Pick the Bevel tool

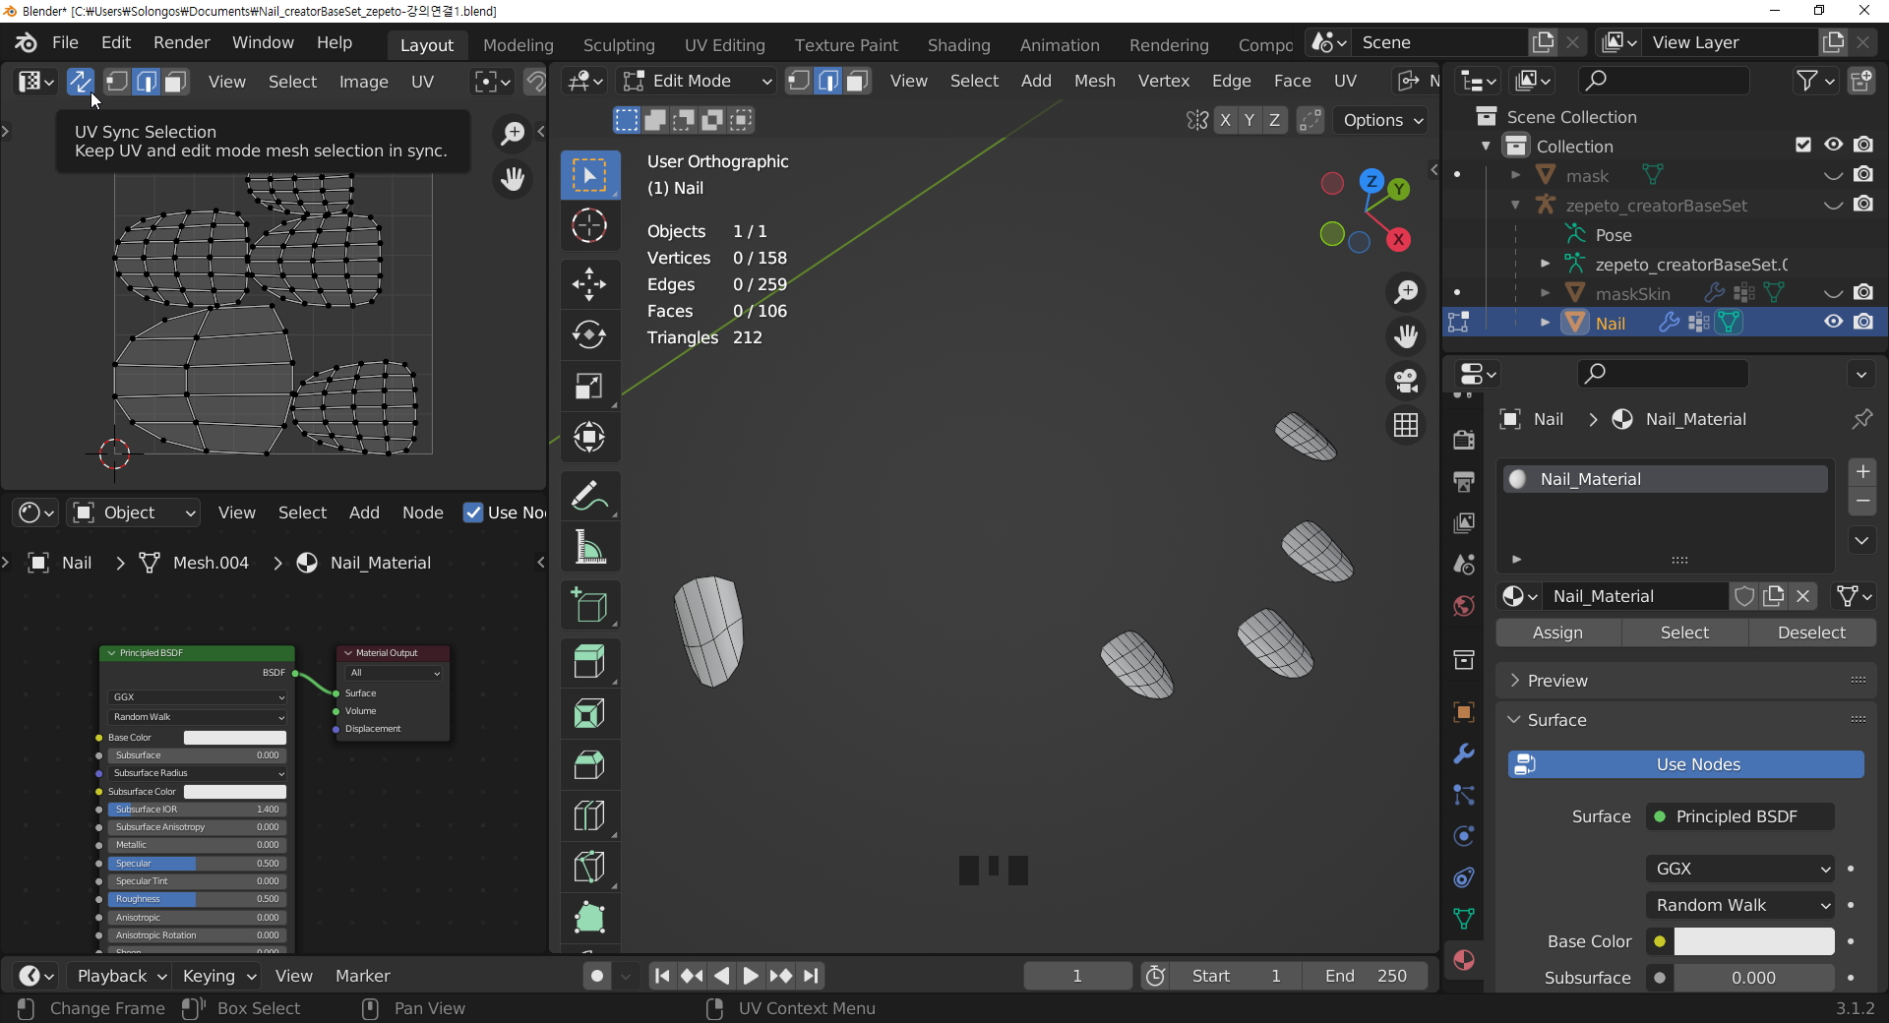(x=589, y=764)
